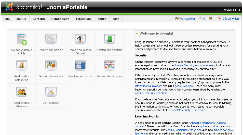243x135 pixels.
Task: Click the messages icon showing 0
Action: (x=201, y=18)
